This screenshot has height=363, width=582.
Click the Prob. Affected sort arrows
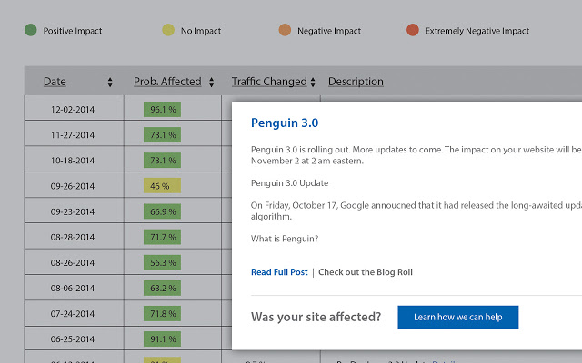(x=212, y=82)
